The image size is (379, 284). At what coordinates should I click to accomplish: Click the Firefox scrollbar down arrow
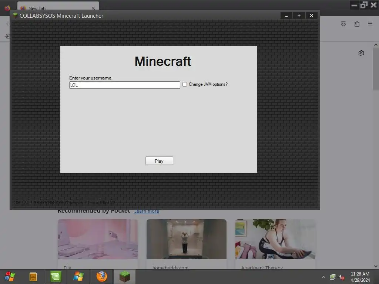point(376,266)
